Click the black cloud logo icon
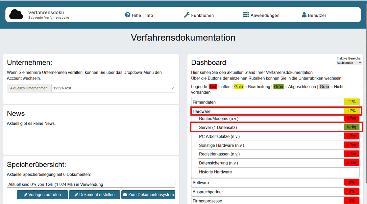 click(16, 14)
